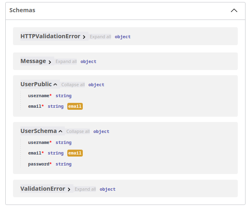This screenshot has height=209, width=250.
Task: Click the UserPublic schema title
Action: click(36, 84)
